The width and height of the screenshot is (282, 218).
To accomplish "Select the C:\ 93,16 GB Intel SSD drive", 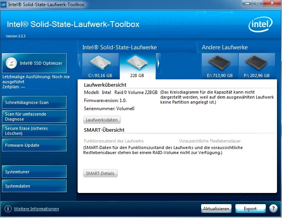I will pos(100,66).
